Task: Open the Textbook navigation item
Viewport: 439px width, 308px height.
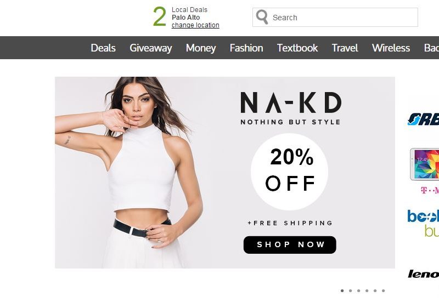Action: coord(297,48)
